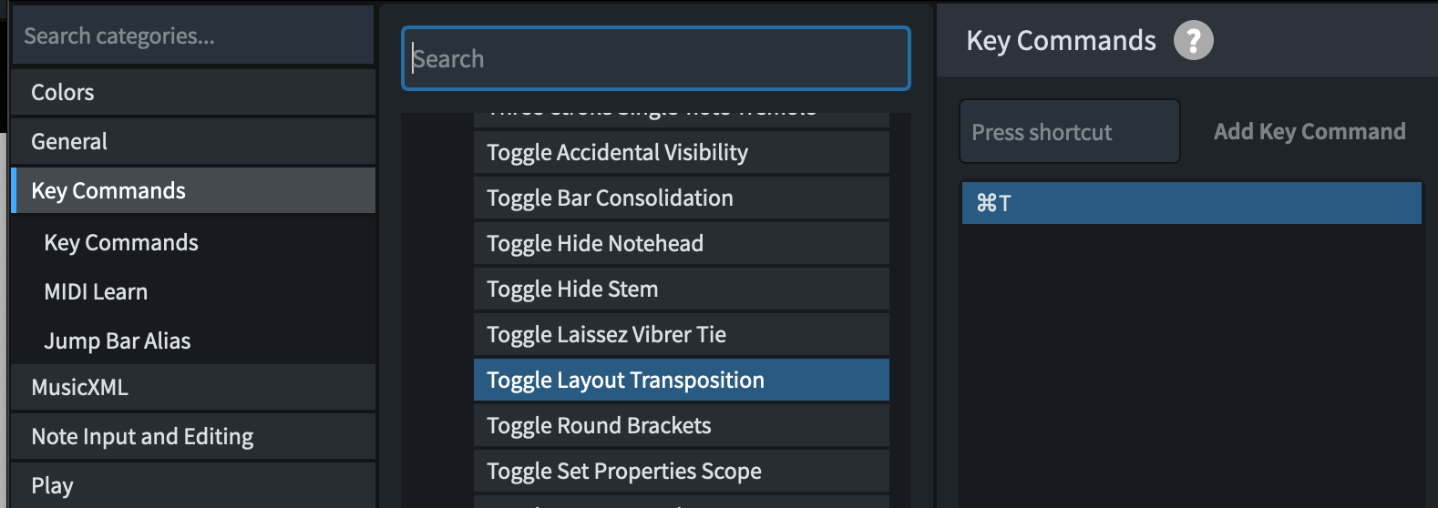Select Toggle Hide Notehead command
The height and width of the screenshot is (508, 1438).
[681, 244]
